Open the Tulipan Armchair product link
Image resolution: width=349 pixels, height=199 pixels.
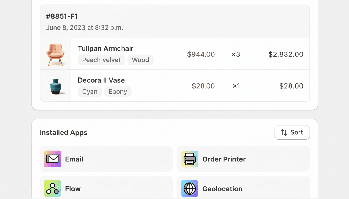click(x=105, y=48)
